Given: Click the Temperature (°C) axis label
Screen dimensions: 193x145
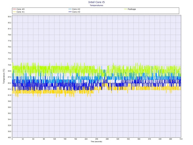Looking at the screenshot, I should (x=4, y=76).
